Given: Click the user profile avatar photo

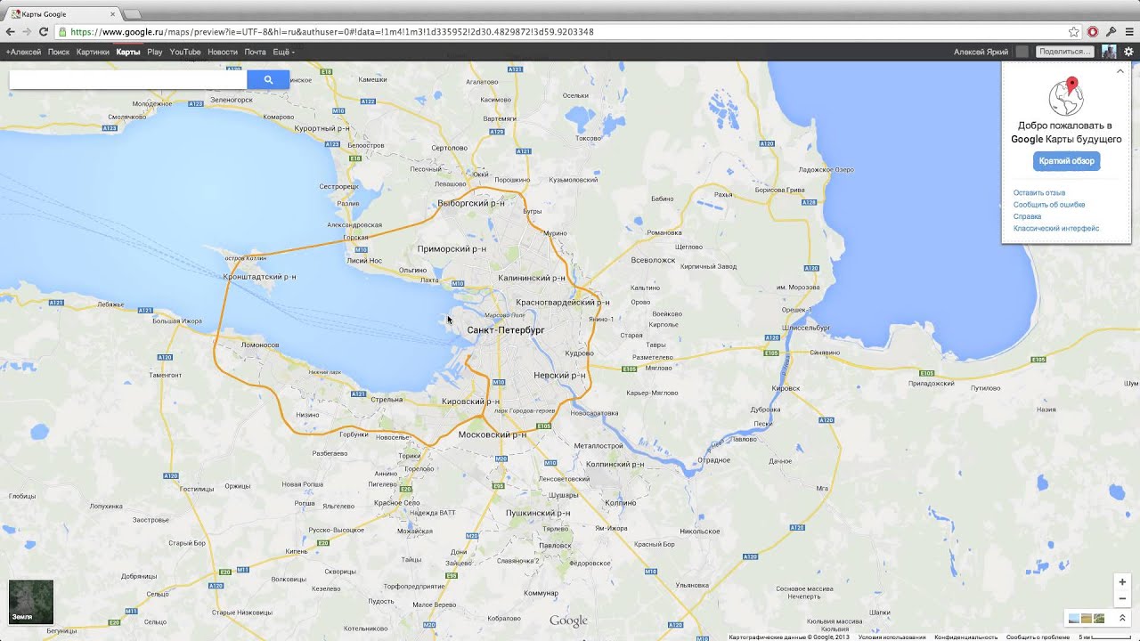Looking at the screenshot, I should [1109, 52].
